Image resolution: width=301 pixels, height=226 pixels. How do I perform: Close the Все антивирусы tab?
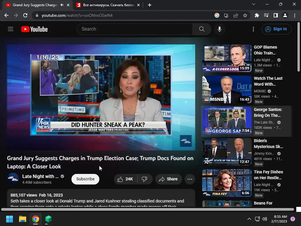point(138,5)
